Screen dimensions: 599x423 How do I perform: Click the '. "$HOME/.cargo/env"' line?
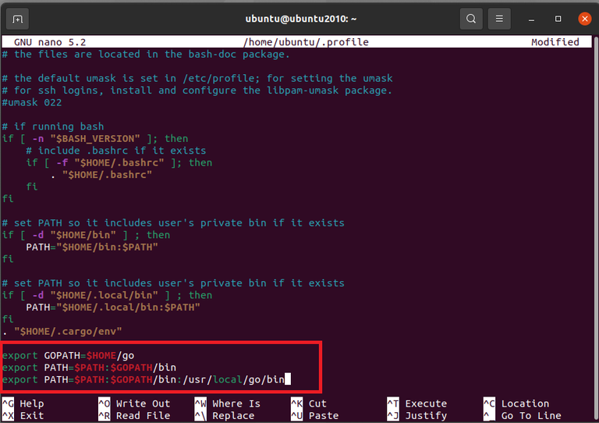[x=62, y=331]
